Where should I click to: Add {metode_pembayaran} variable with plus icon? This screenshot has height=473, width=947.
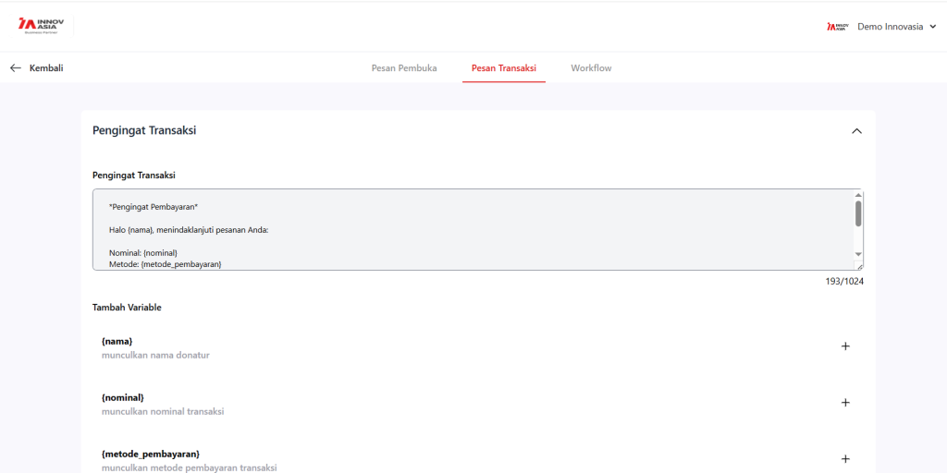(x=844, y=459)
